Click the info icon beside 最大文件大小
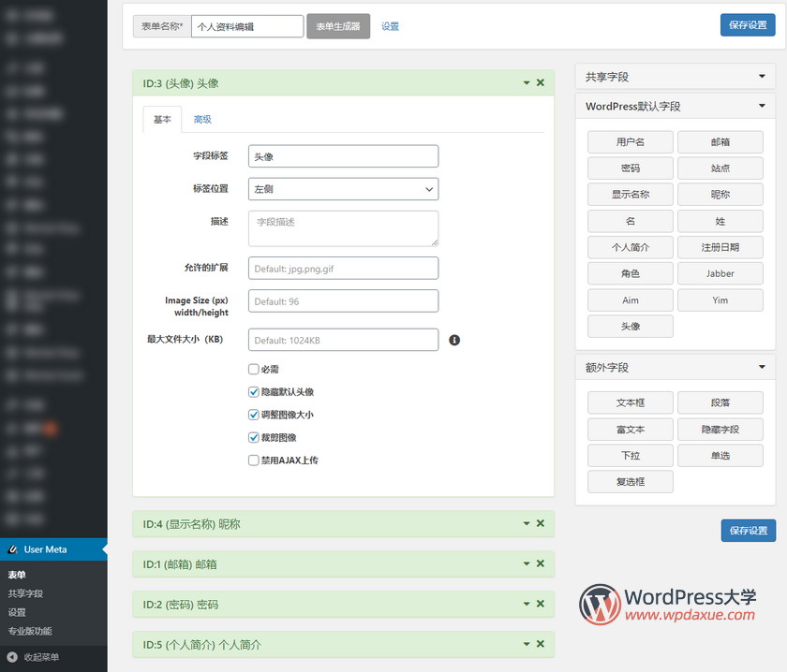This screenshot has width=787, height=672. click(454, 340)
